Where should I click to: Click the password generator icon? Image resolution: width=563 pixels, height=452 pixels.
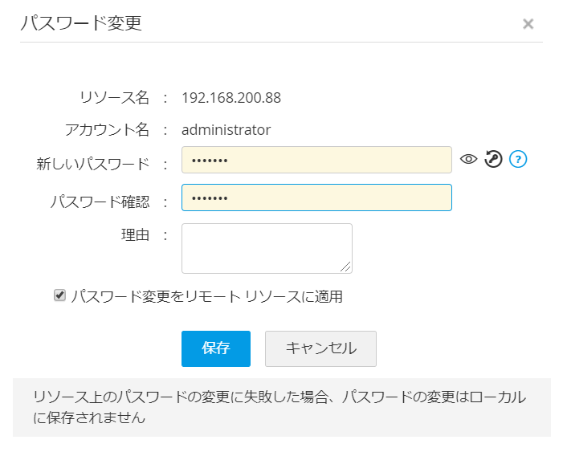(494, 160)
